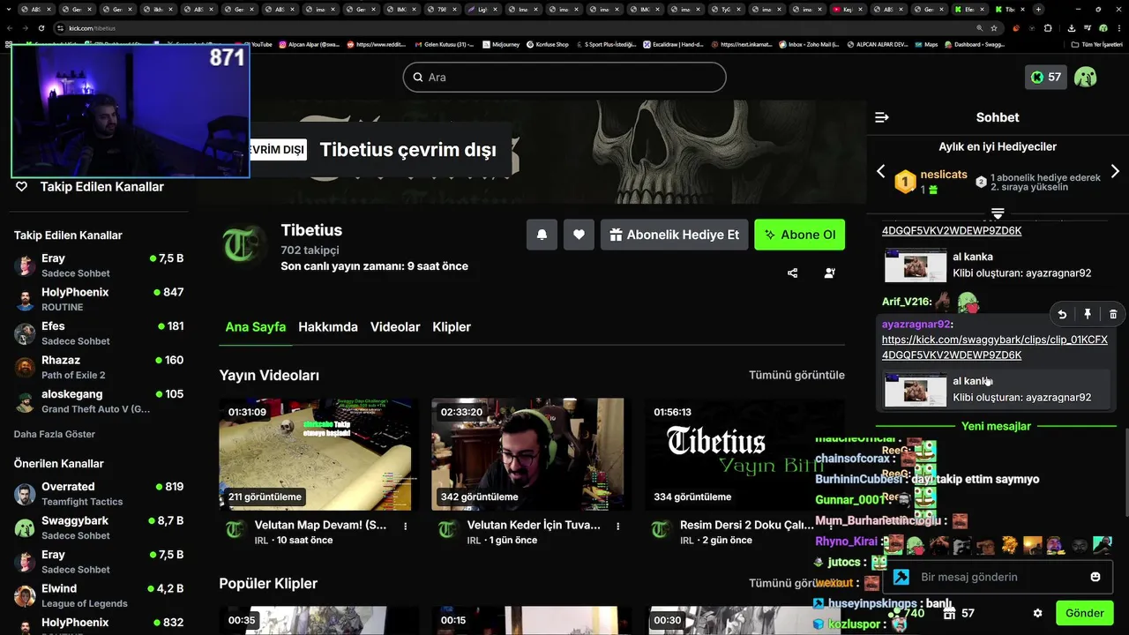Bookmark this page with the browser star icon

click(x=994, y=28)
